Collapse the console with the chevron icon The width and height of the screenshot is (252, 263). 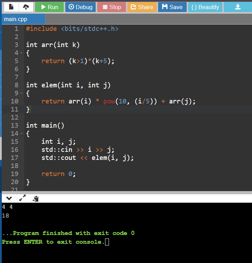tap(9, 198)
